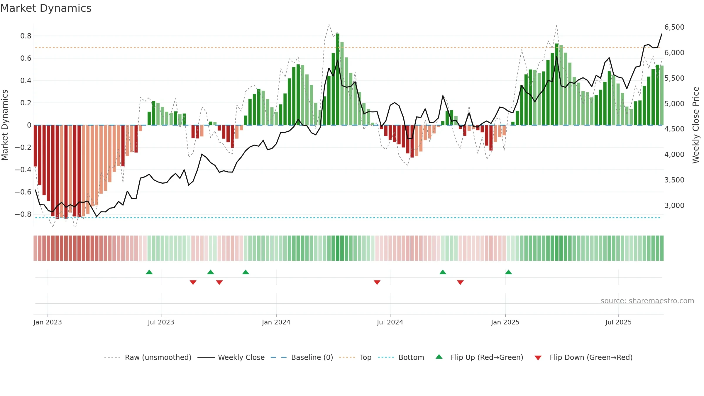Click the red Flip Down triangle icon in legend

point(538,358)
